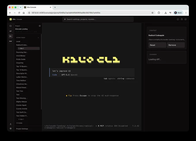Change the GPT-5.5 model selector

coord(65,75)
